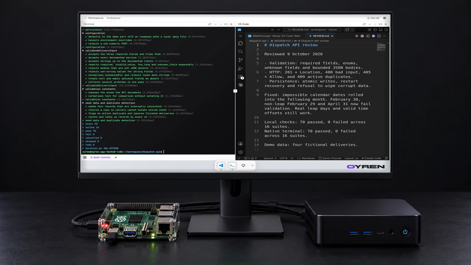Change the Spaces: 4 indentation setting
Screen dimensions: 471x265
(x=270, y=158)
